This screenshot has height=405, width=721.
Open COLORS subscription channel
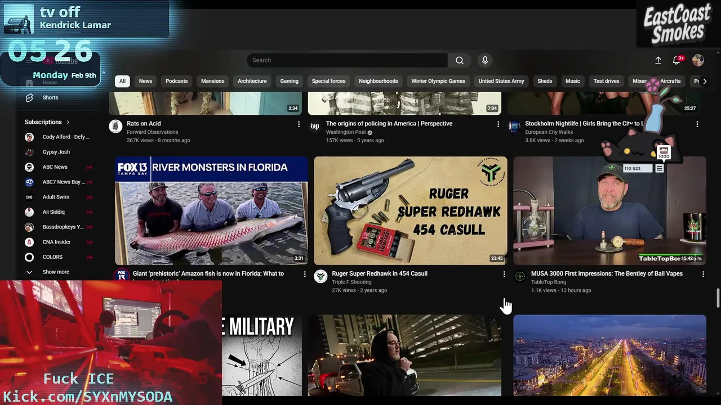pos(59,257)
